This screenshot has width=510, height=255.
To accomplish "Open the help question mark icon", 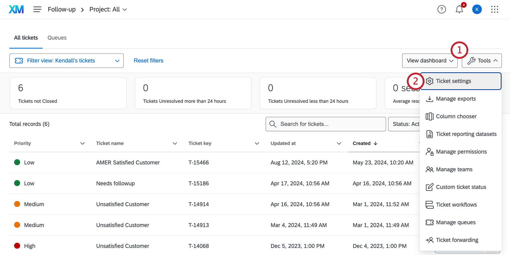I will click(441, 9).
